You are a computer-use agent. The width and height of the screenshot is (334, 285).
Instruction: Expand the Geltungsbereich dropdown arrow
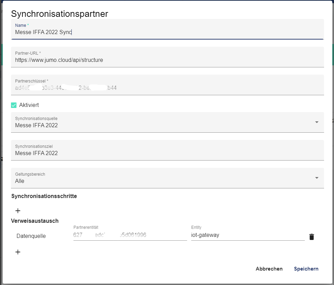(x=316, y=178)
